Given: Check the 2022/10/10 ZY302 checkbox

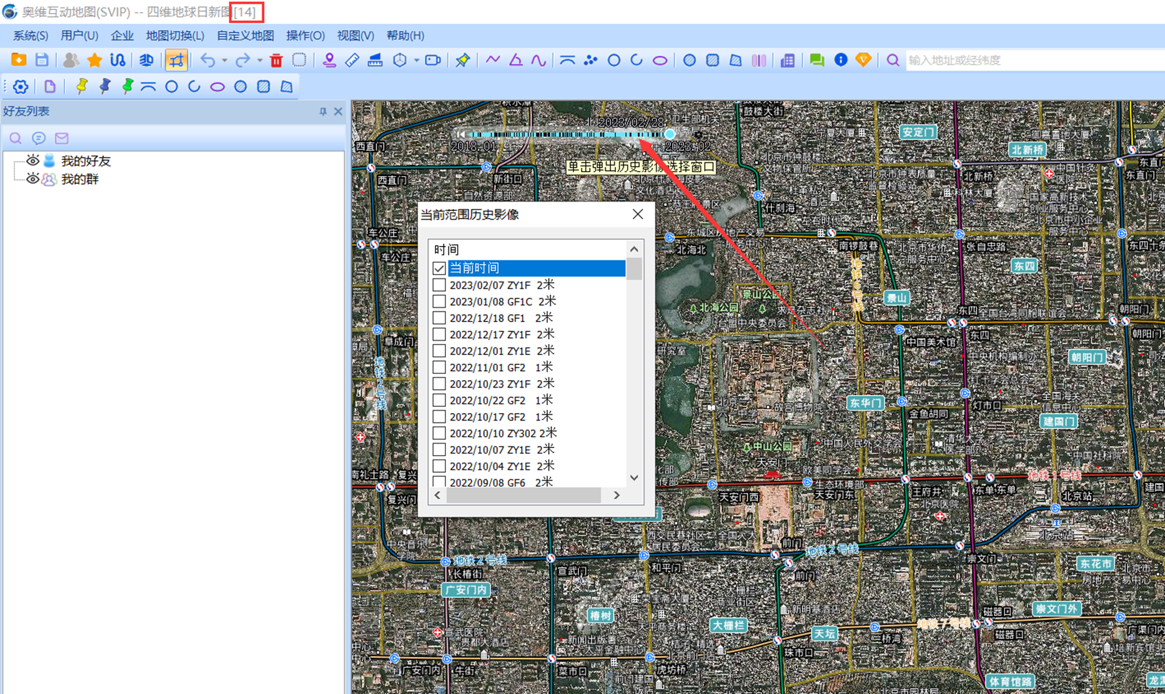Looking at the screenshot, I should click(x=439, y=433).
